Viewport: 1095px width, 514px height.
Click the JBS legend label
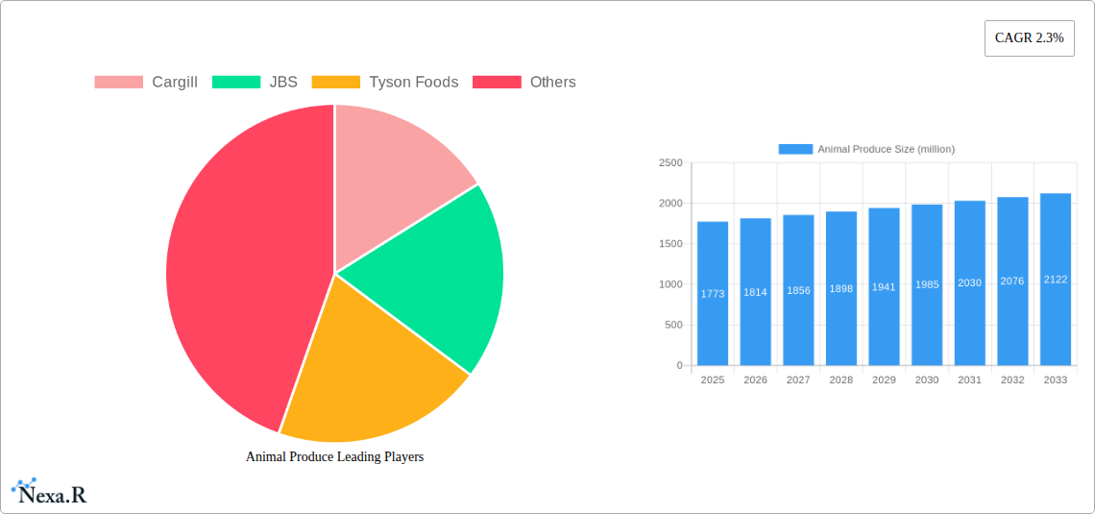[x=283, y=83]
